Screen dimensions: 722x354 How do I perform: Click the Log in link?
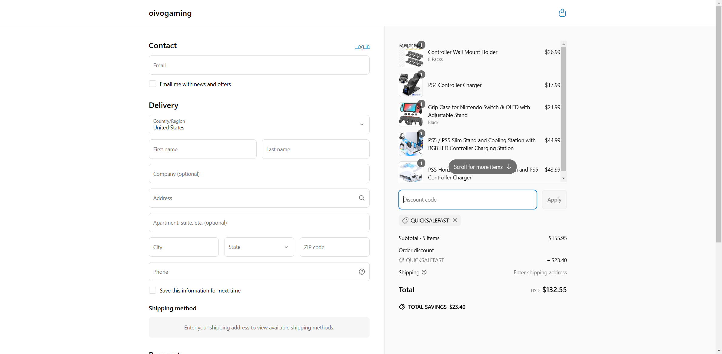coord(362,46)
